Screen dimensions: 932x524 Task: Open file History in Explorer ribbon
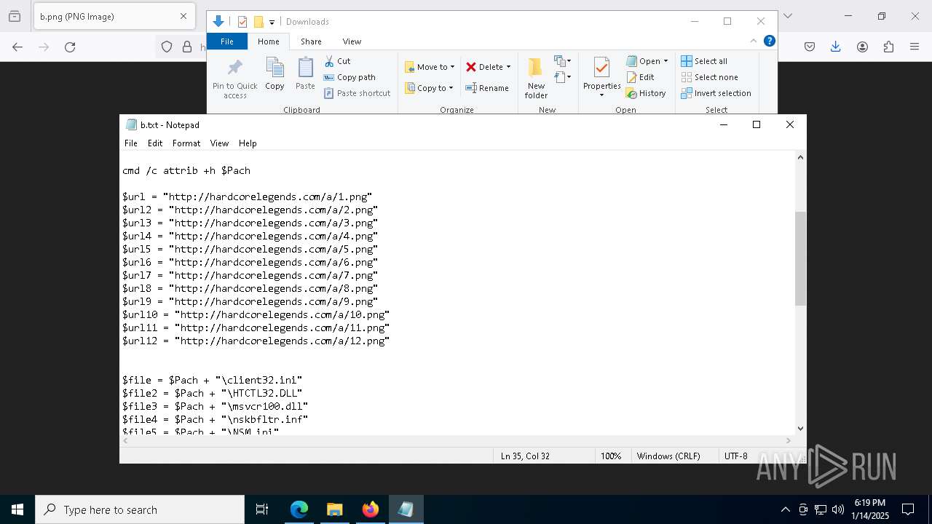tap(646, 93)
